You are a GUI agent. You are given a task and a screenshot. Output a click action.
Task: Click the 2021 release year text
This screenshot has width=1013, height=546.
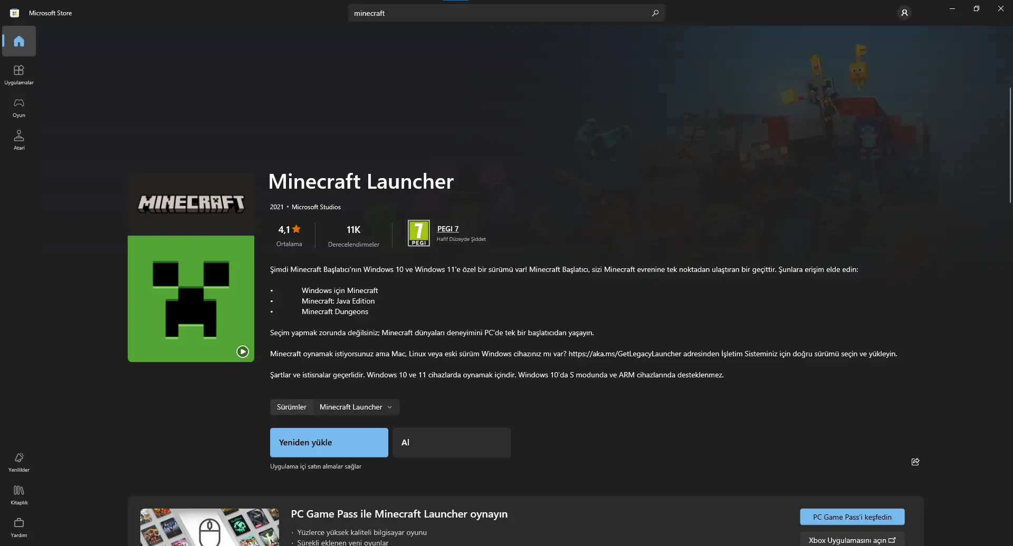point(276,207)
